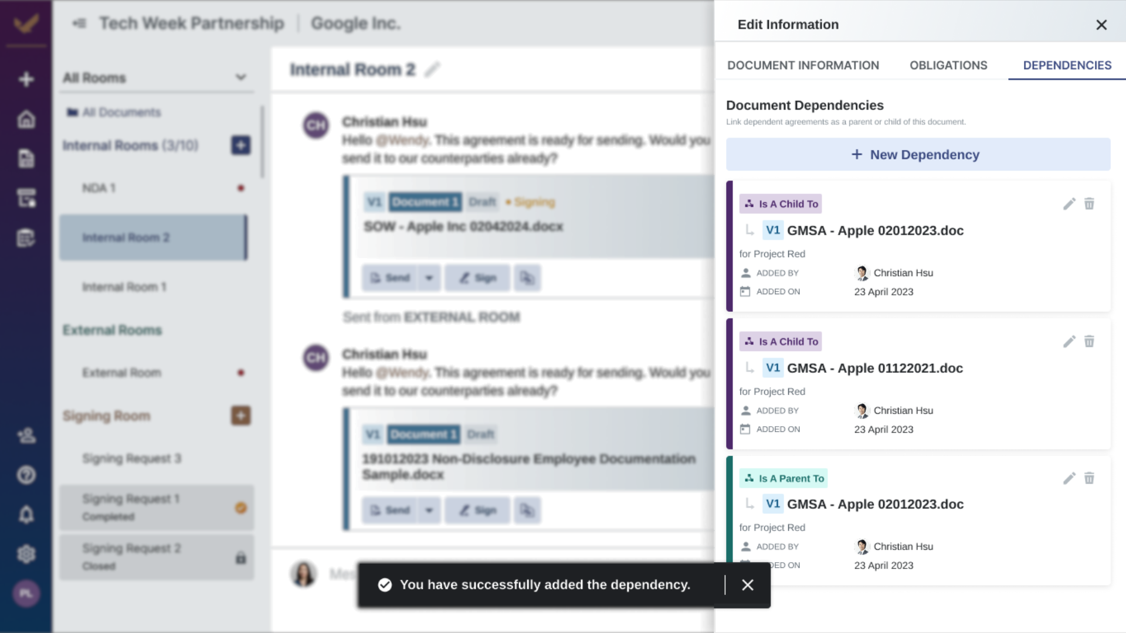Screen dimensions: 1126x633
Task: Add a new signing room
Action: click(x=240, y=416)
